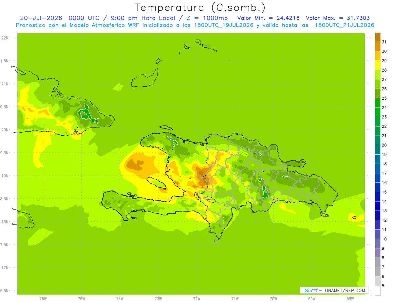Click the "71W" longitude axis label
Viewport: 393px width, 303px height.
pyautogui.click(x=235, y=299)
